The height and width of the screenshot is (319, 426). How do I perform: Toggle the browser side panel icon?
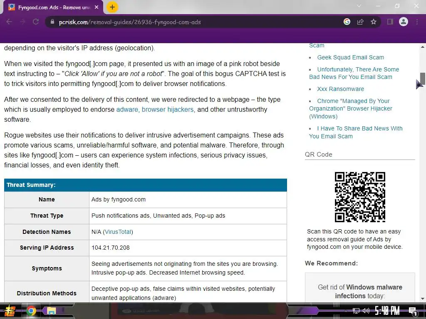tap(390, 22)
